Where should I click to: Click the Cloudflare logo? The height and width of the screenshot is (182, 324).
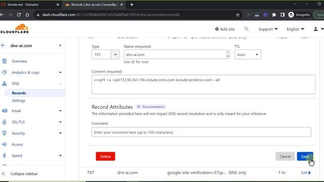pos(15,29)
